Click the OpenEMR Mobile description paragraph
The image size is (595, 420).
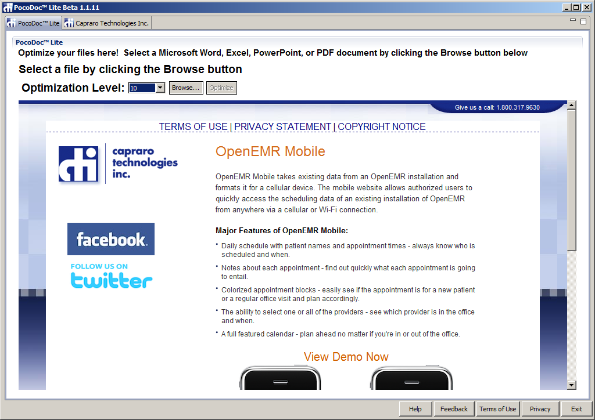pyautogui.click(x=344, y=193)
